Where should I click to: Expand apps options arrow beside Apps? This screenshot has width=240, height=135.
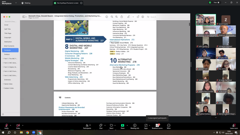[x=149, y=125]
